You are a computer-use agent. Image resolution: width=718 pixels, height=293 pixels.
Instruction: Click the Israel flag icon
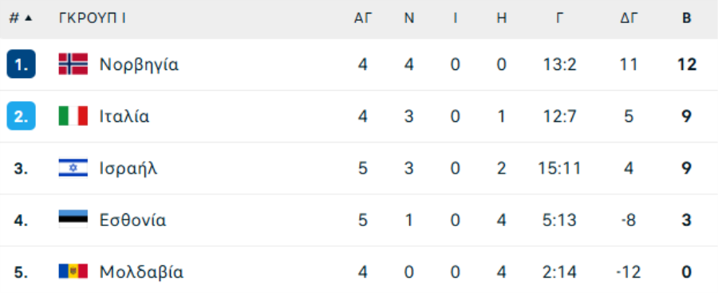[x=73, y=168]
